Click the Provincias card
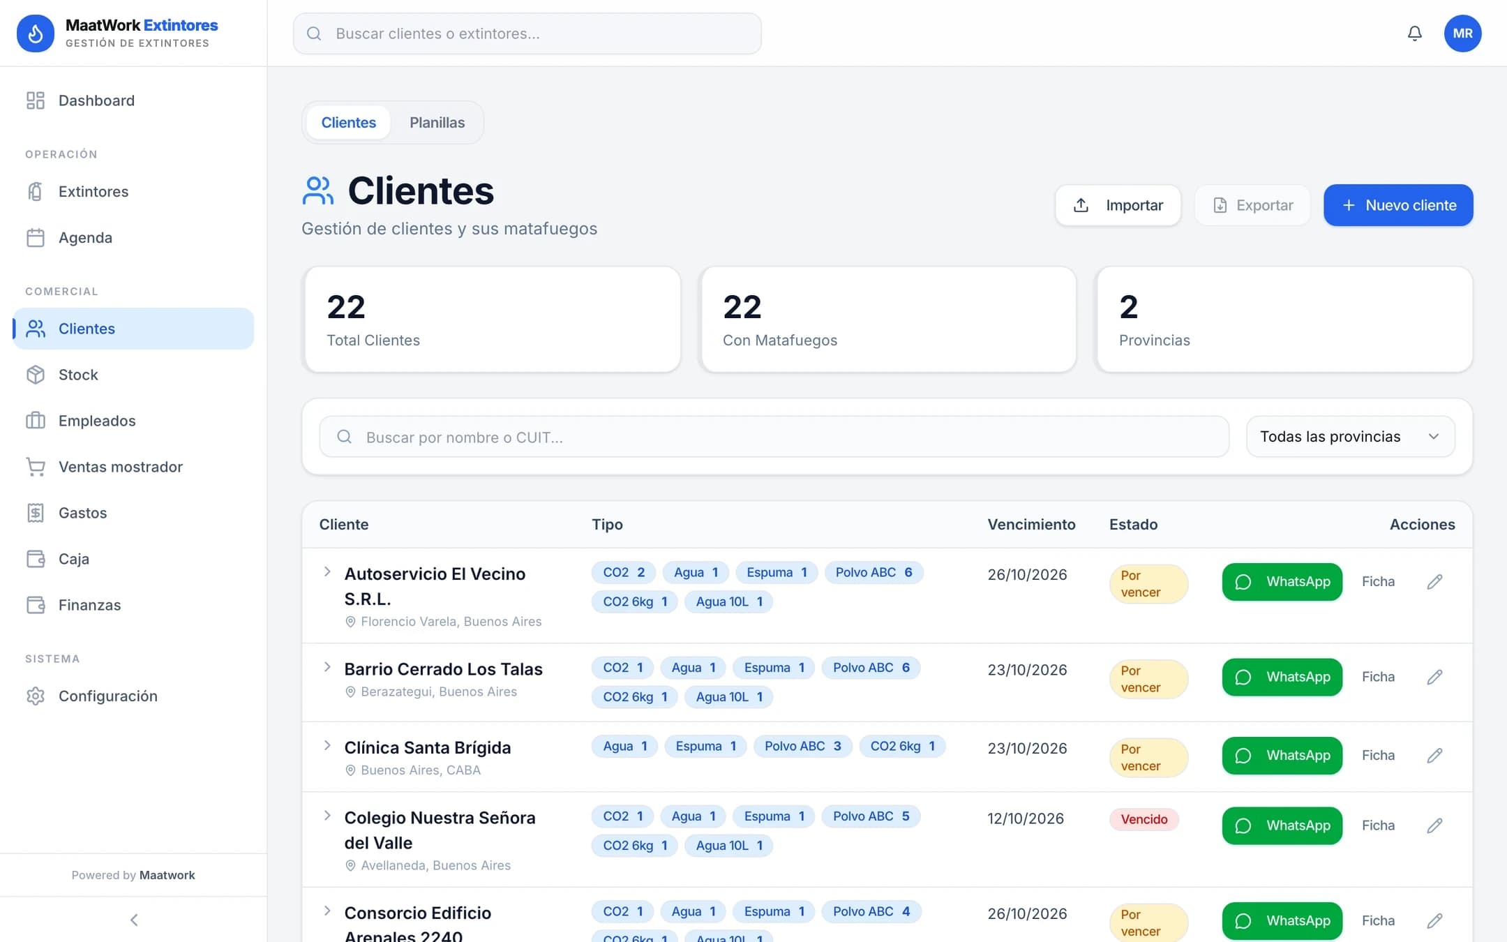The image size is (1507, 942). (x=1284, y=320)
